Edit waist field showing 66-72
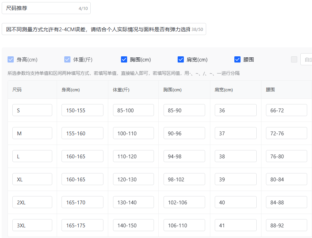 tap(286, 110)
